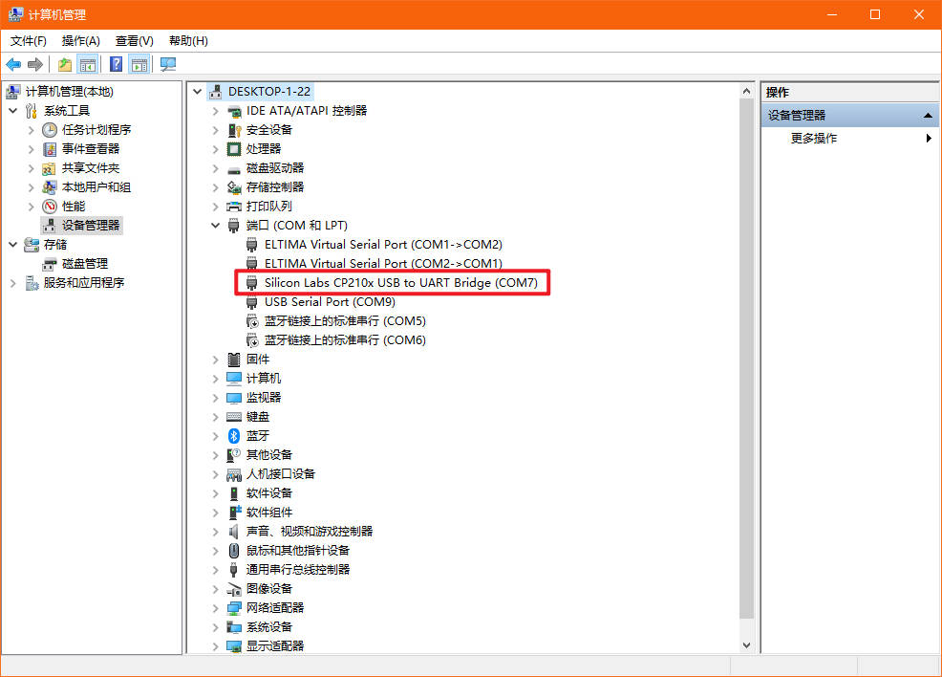This screenshot has width=942, height=677.
Task: Open the 查看(V) menu
Action: (134, 41)
